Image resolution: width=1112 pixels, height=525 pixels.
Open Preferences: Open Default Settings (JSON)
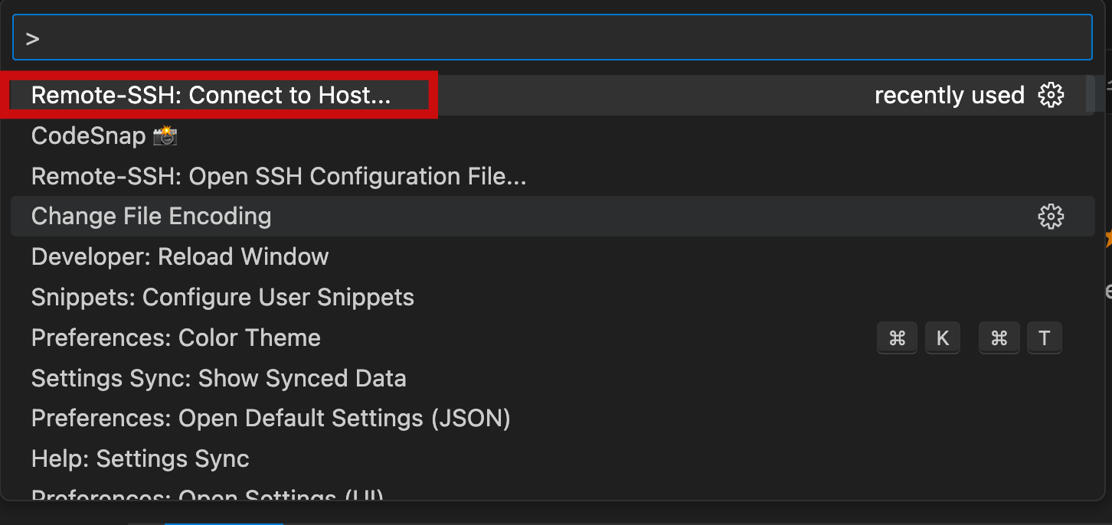[553, 419]
